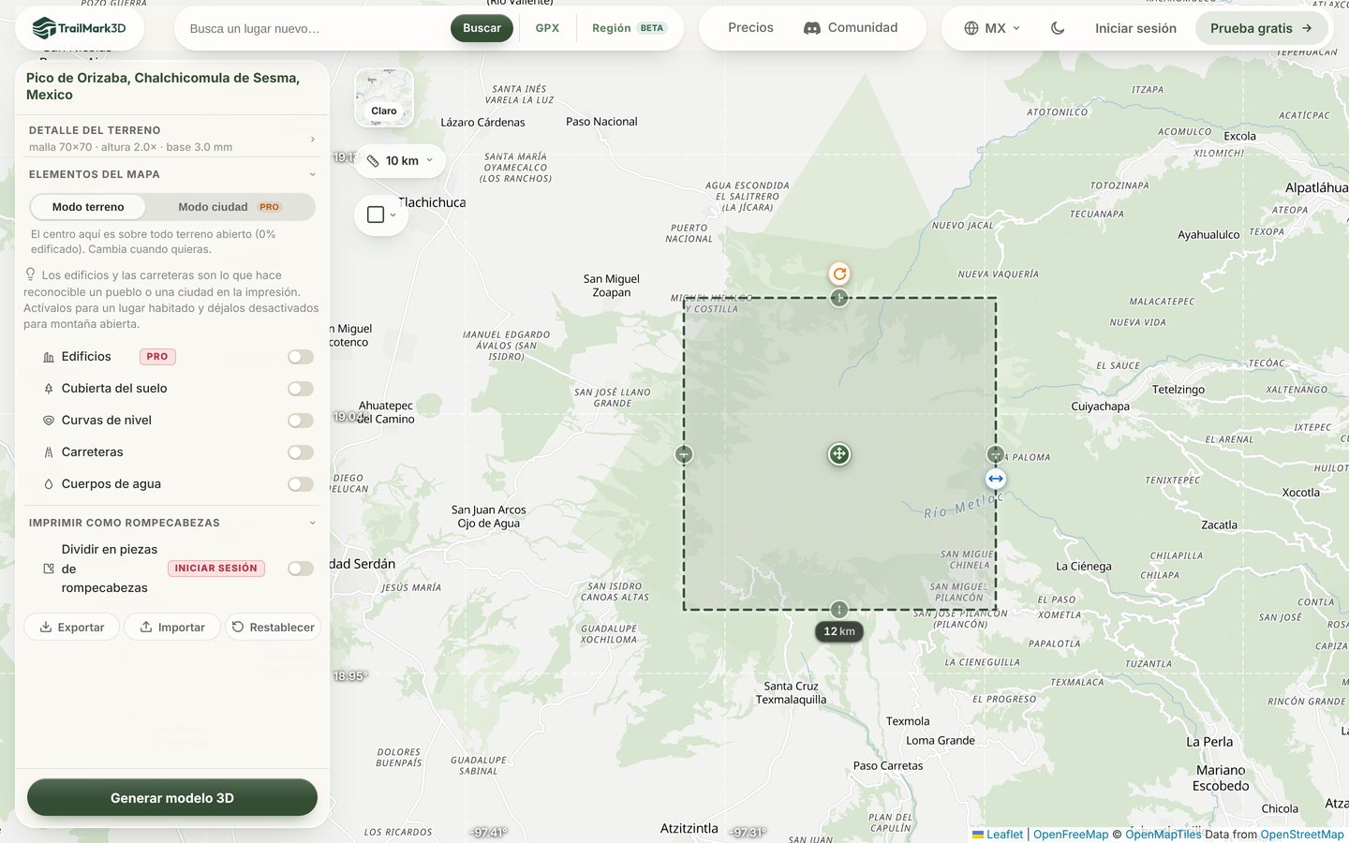Click the Cubierta del suelo tree icon
The image size is (1349, 843).
click(x=49, y=389)
